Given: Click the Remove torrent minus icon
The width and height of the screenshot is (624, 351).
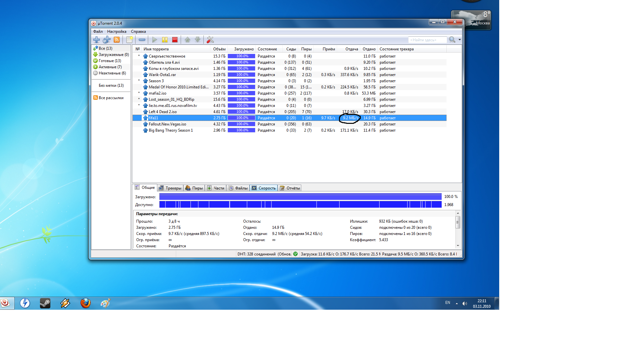Looking at the screenshot, I should pyautogui.click(x=142, y=40).
